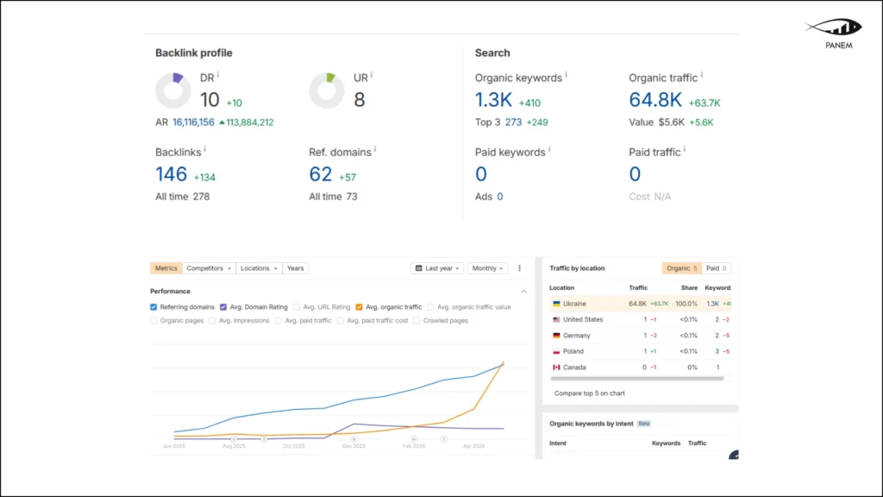Image resolution: width=883 pixels, height=497 pixels.
Task: Open the three-dot chart options menu
Action: (520, 268)
